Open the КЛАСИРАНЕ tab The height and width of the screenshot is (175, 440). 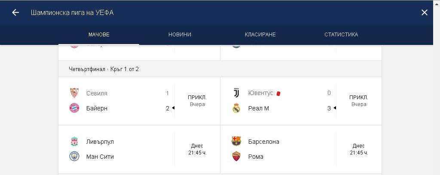coord(260,35)
